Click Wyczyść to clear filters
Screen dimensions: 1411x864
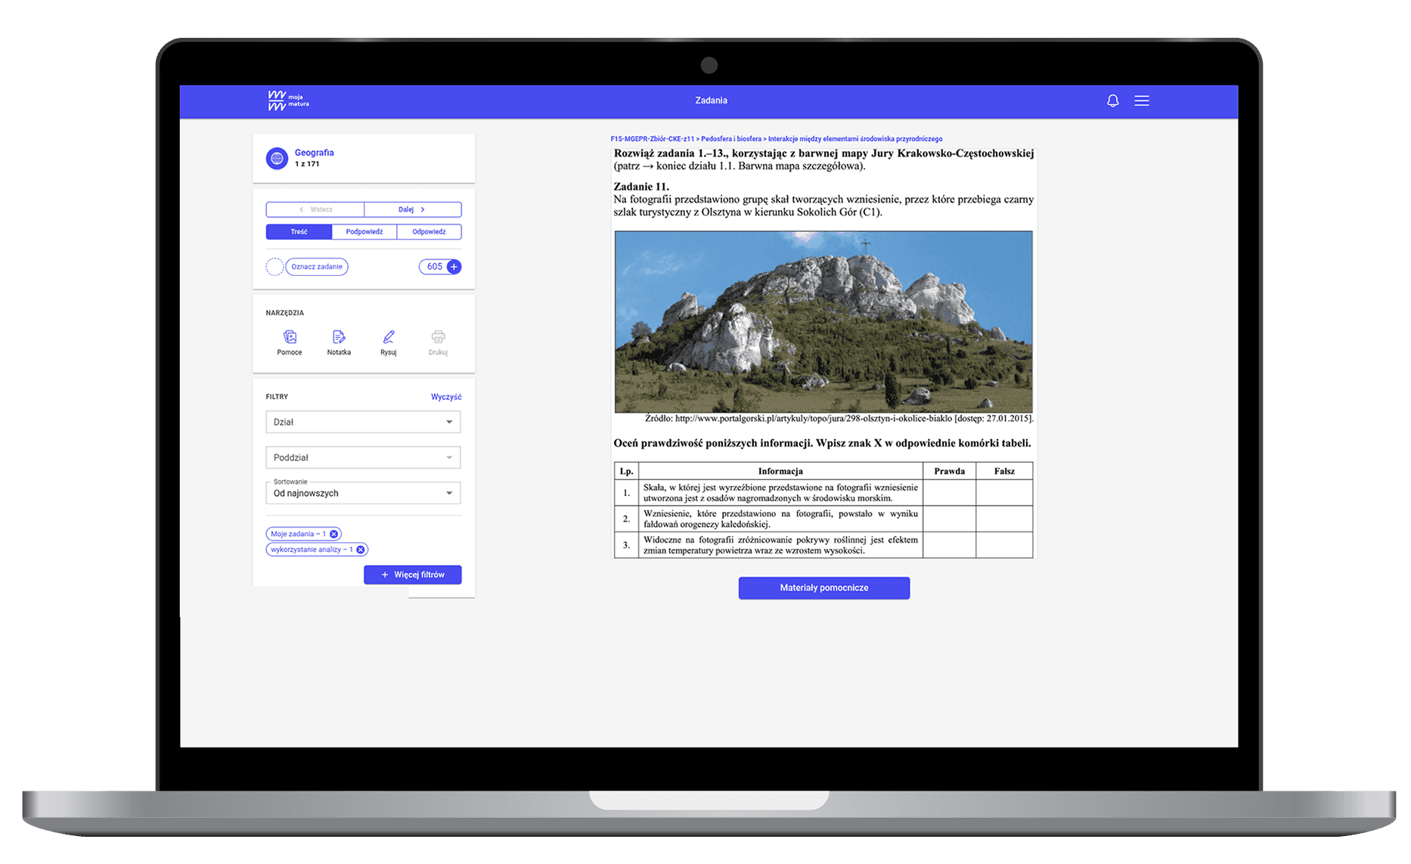(446, 397)
